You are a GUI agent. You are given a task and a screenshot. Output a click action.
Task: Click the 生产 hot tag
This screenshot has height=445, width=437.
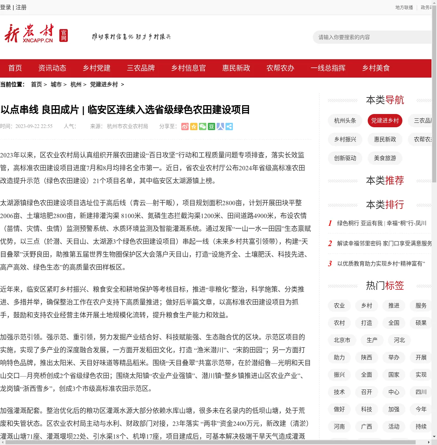click(372, 340)
